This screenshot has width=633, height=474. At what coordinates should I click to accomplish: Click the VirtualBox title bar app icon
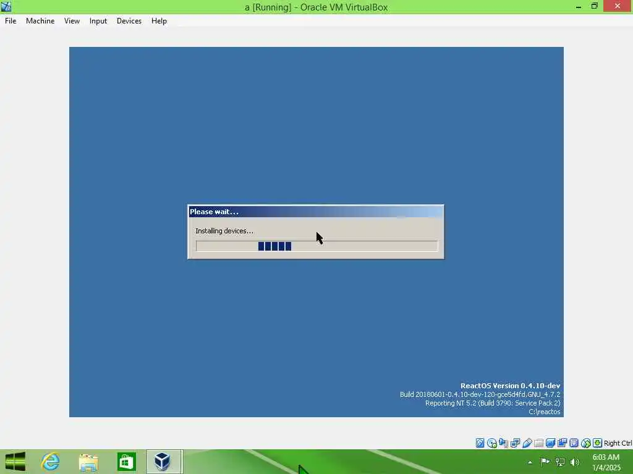pyautogui.click(x=6, y=6)
